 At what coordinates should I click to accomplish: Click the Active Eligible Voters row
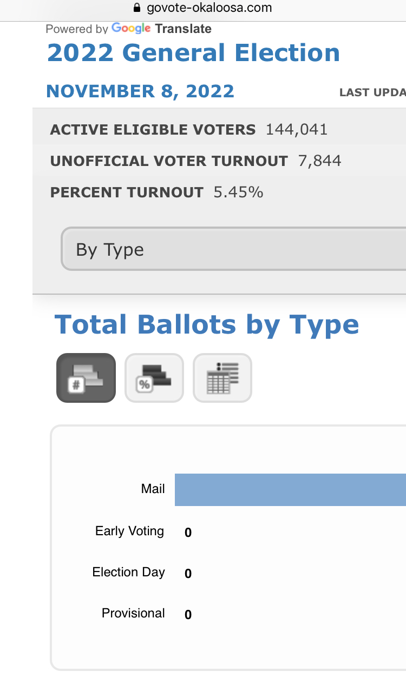tap(219, 130)
